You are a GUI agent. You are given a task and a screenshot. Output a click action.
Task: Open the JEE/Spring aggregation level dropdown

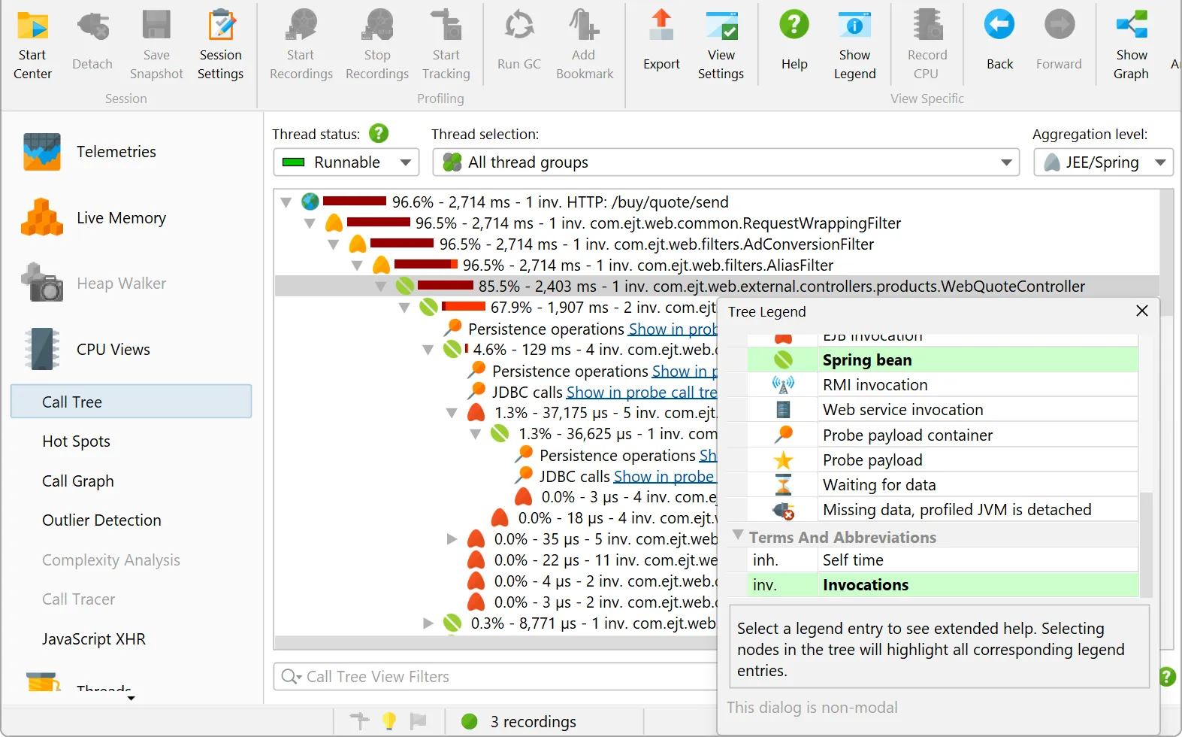pos(1102,162)
